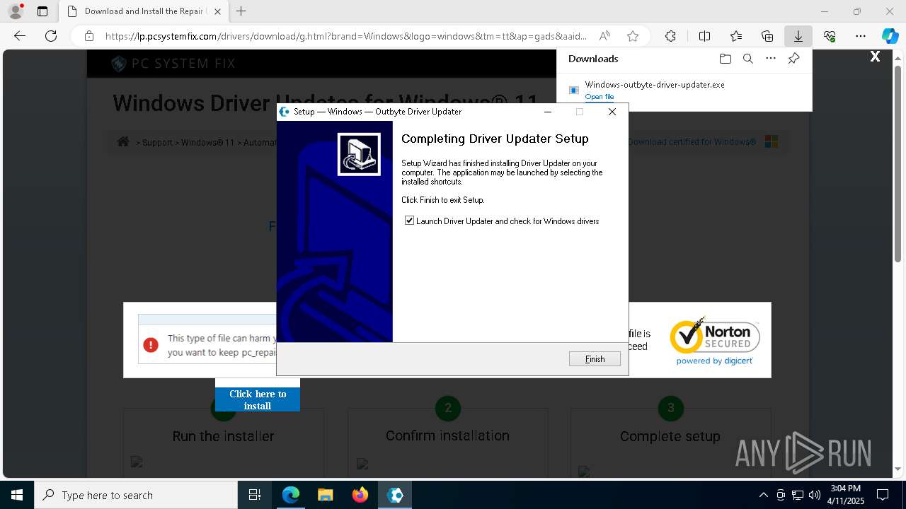Image resolution: width=906 pixels, height=509 pixels.
Task: Pin the Downloads panel
Action: tap(793, 59)
